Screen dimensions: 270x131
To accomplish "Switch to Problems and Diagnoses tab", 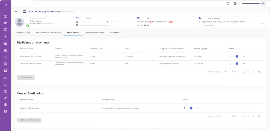I will pyautogui.click(x=49, y=32).
